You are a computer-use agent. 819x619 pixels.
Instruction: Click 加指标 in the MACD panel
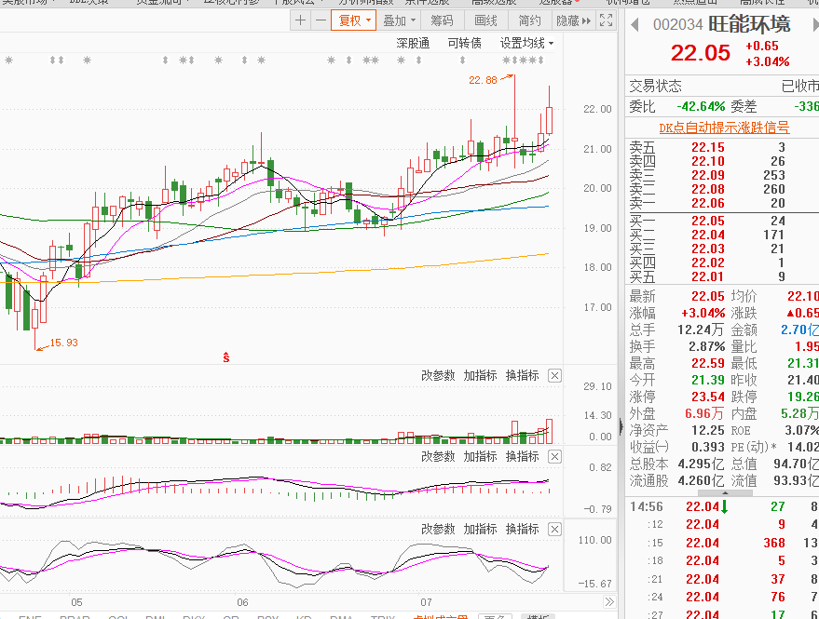tap(480, 457)
